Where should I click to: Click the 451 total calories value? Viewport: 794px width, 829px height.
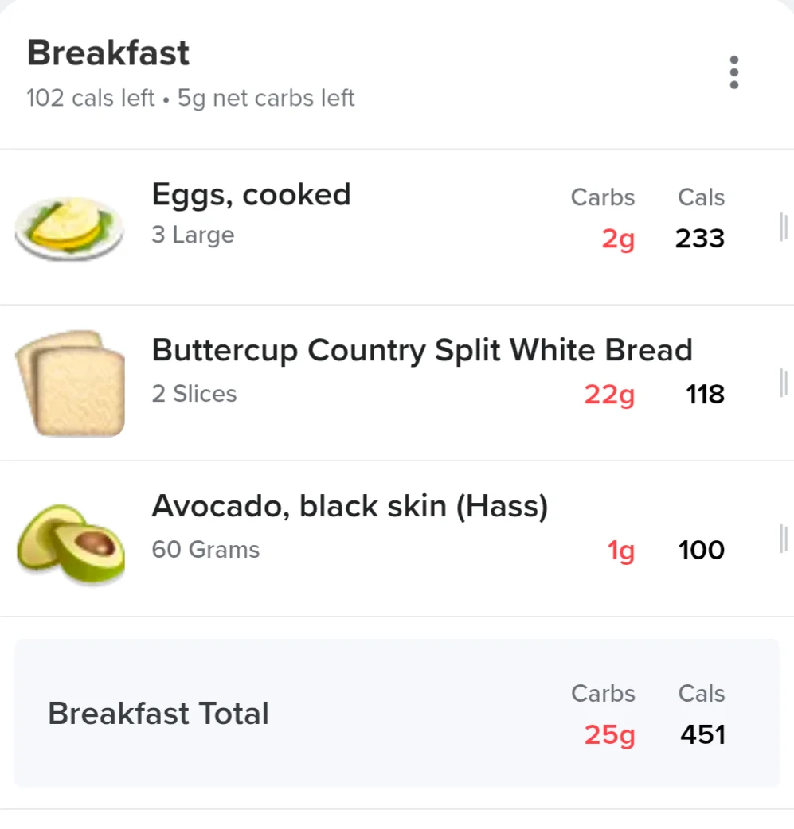[702, 734]
